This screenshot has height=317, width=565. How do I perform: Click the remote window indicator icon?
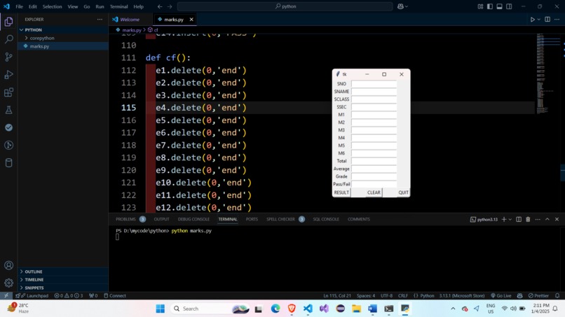[x=6, y=296]
